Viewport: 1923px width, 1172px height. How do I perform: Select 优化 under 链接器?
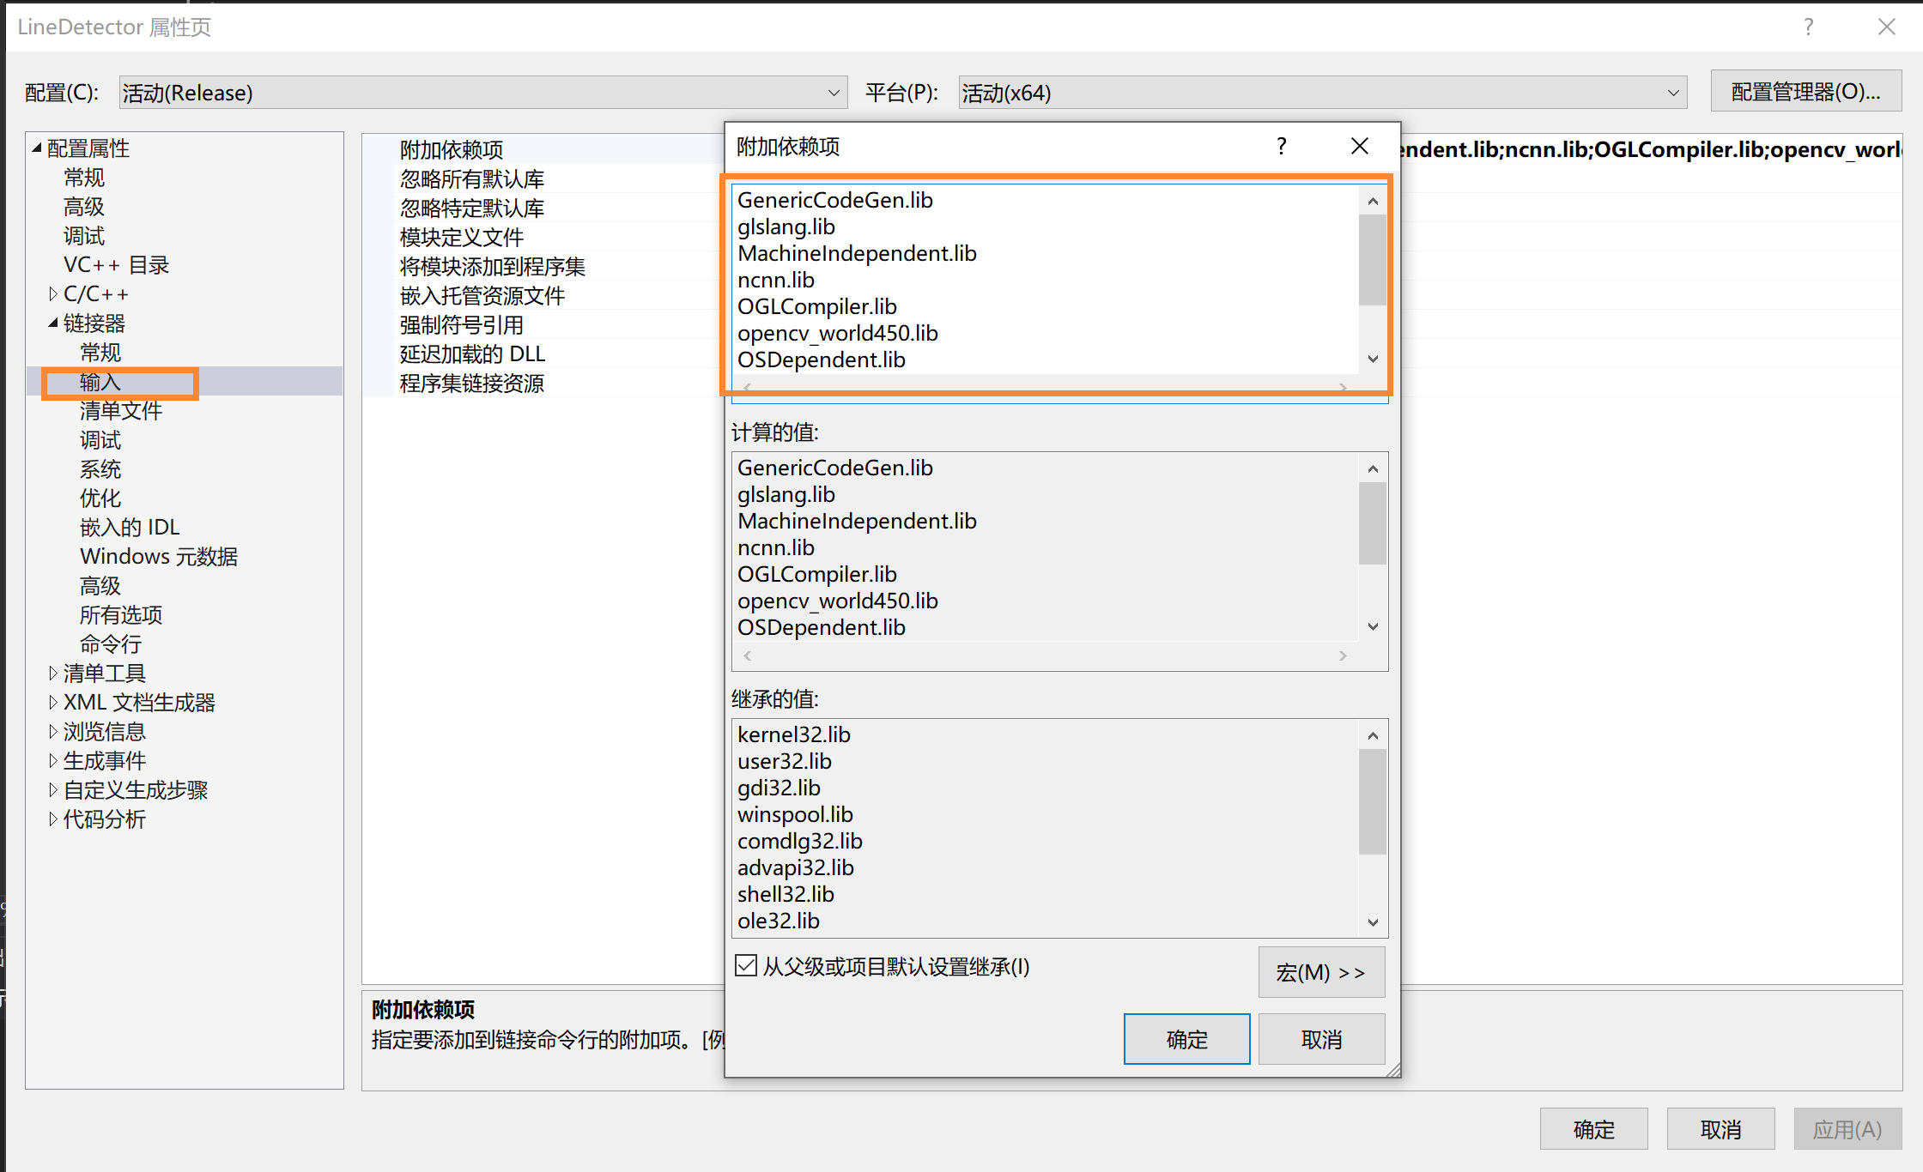100,498
